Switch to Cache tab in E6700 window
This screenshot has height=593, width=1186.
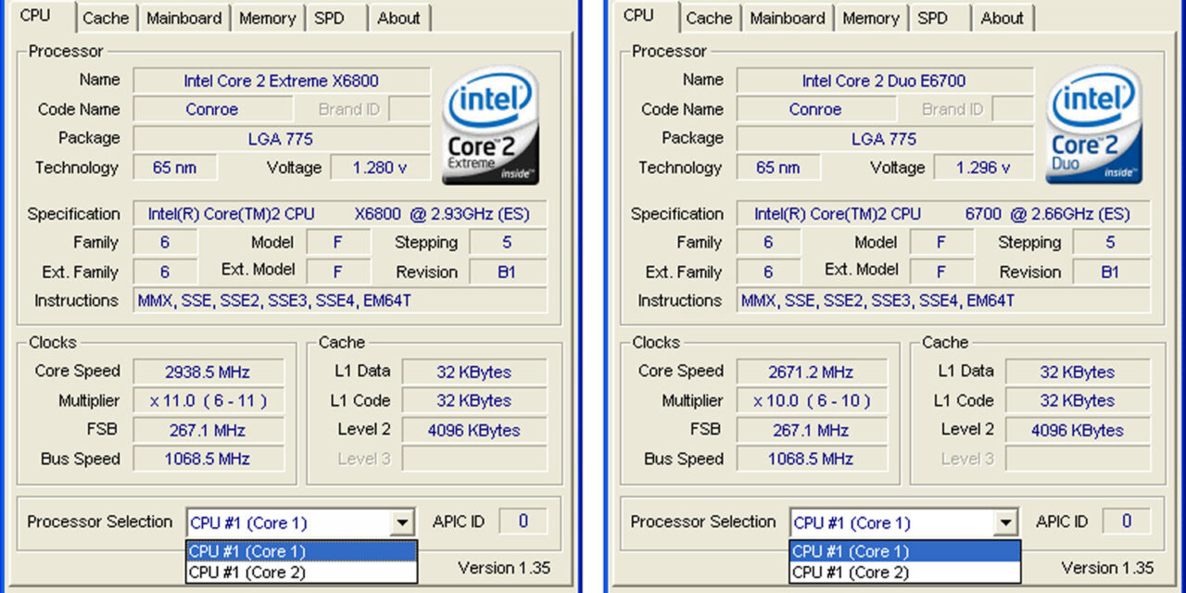[710, 18]
